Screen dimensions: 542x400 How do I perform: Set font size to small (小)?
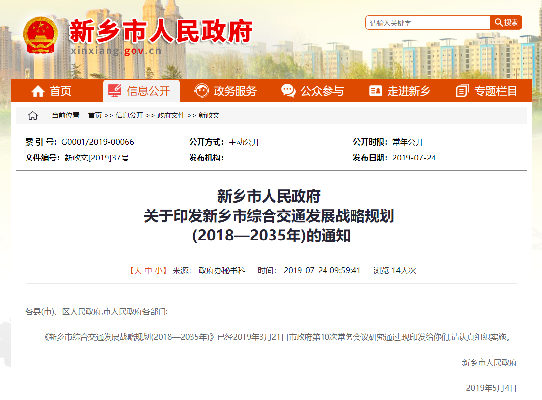click(158, 270)
